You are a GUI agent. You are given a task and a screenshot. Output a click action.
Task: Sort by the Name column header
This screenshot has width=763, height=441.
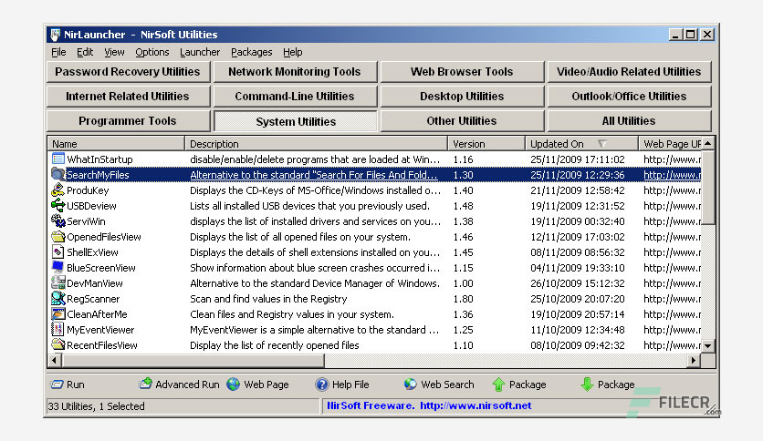click(x=116, y=144)
